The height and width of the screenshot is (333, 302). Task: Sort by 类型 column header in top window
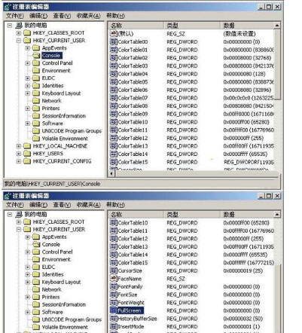click(x=192, y=26)
